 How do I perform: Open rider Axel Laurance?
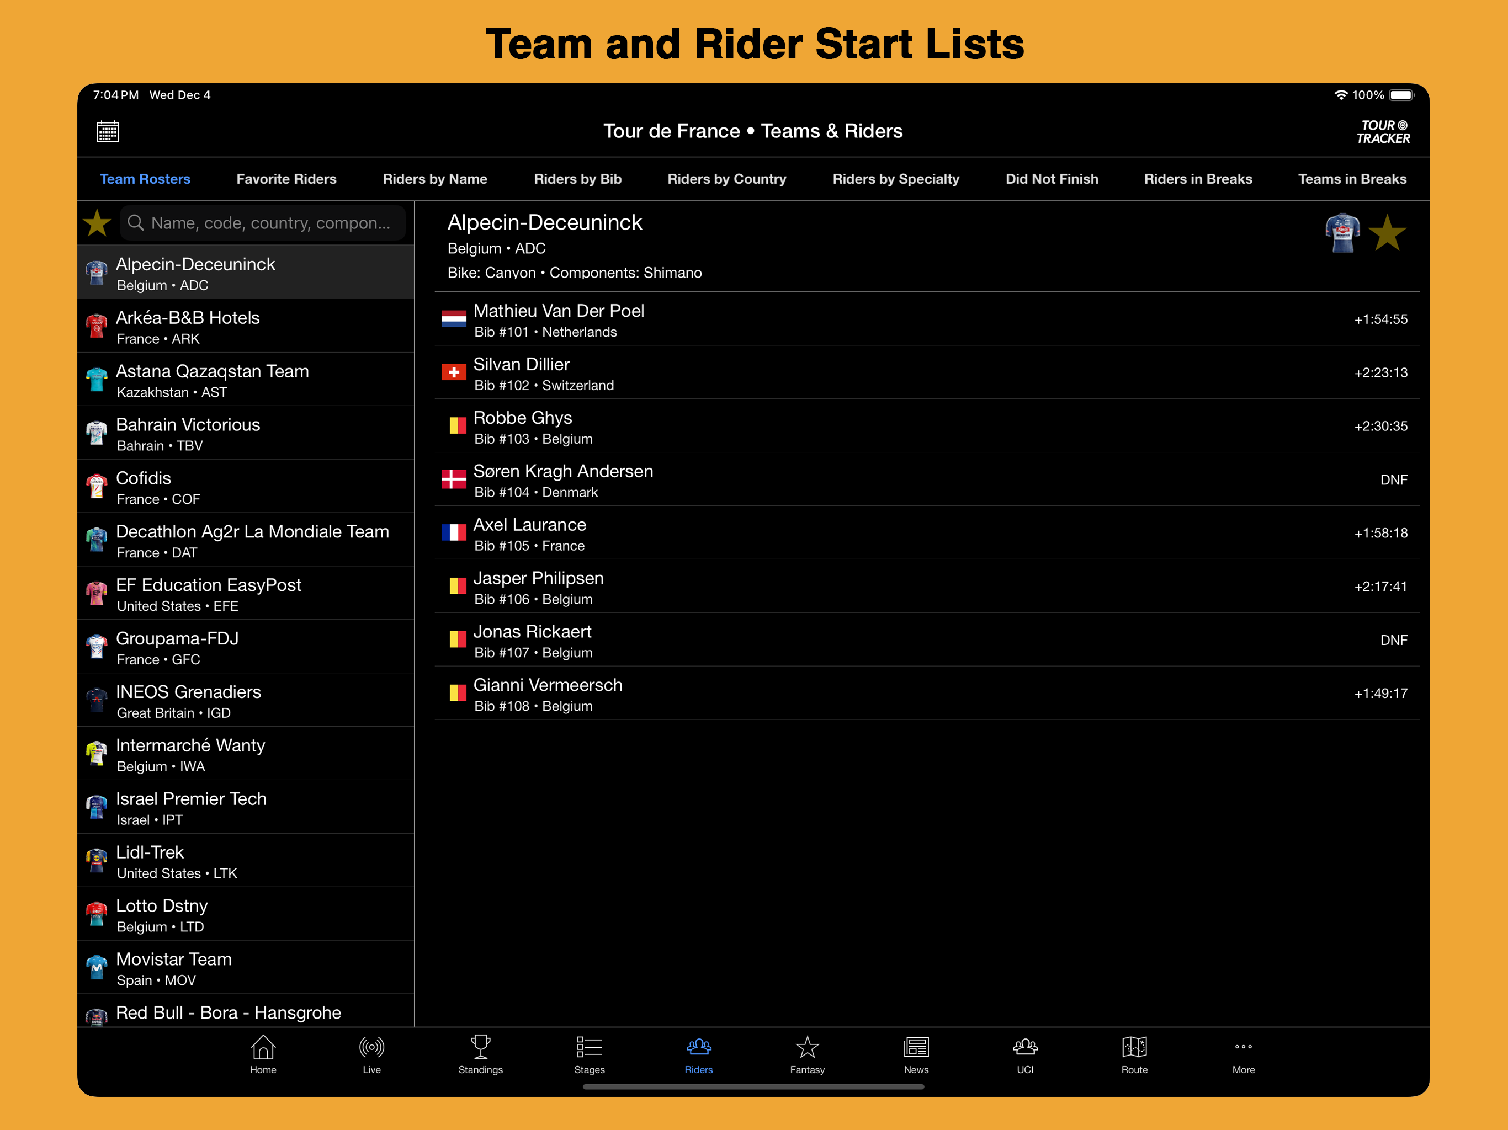point(927,534)
